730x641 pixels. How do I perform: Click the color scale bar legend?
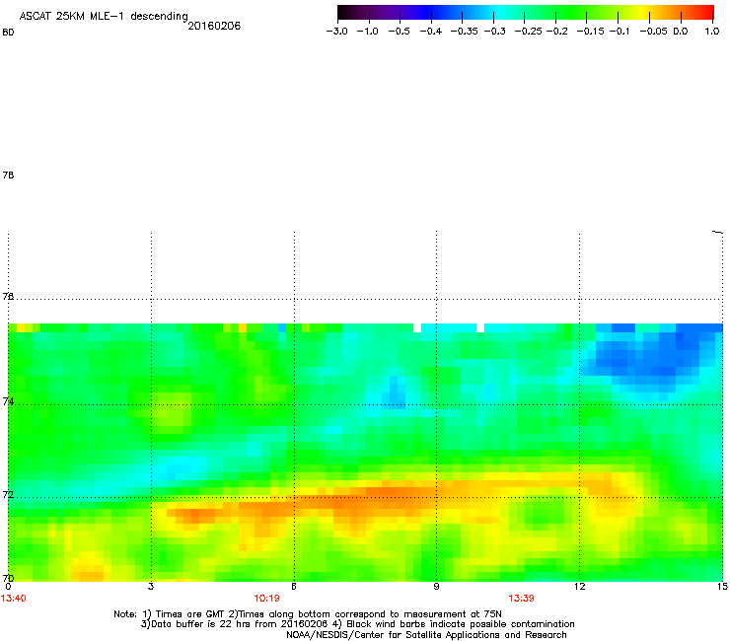point(526,13)
